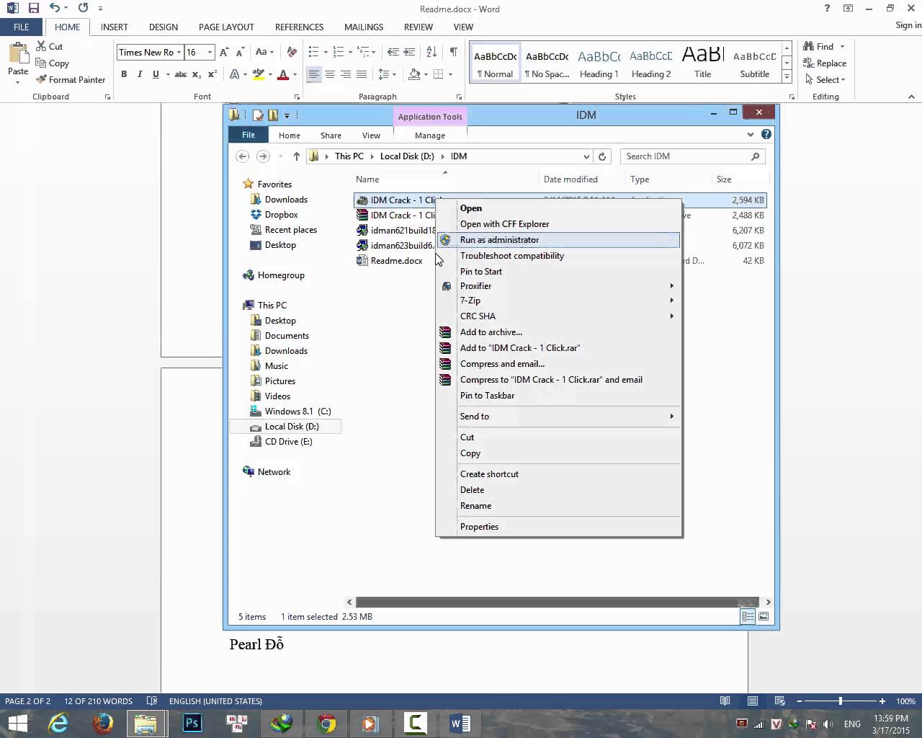The image size is (922, 738).
Task: Apply the Heading 1 style
Action: (x=599, y=63)
